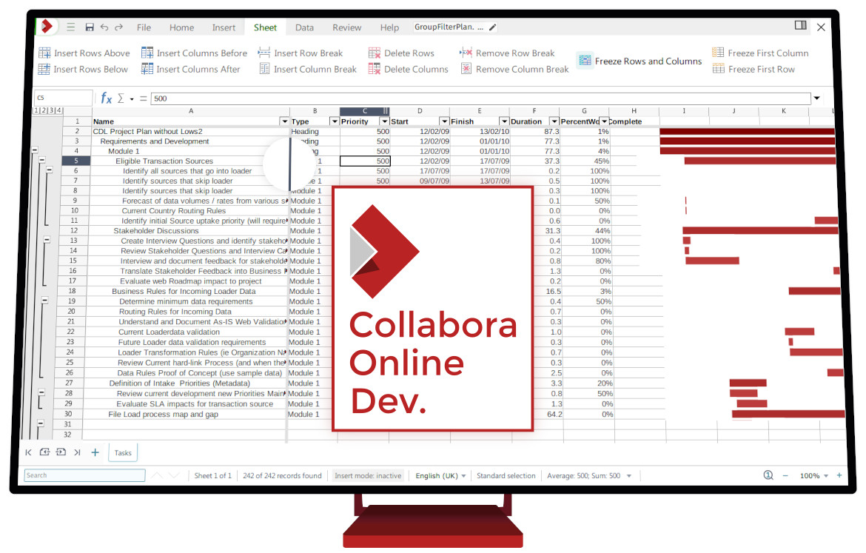Add a new sheet with plus icon

pyautogui.click(x=95, y=452)
